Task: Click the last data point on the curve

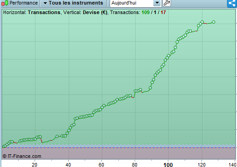Action: 213,22
